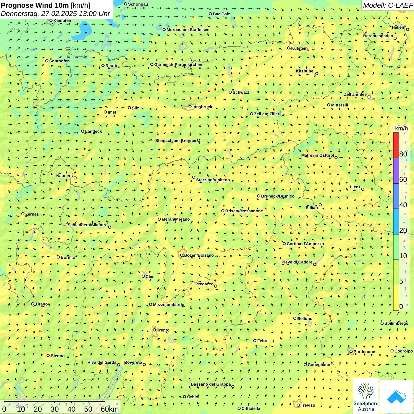Screen dimensions: 414x414
Task: Click the Trento city marker
Action: tap(154, 330)
